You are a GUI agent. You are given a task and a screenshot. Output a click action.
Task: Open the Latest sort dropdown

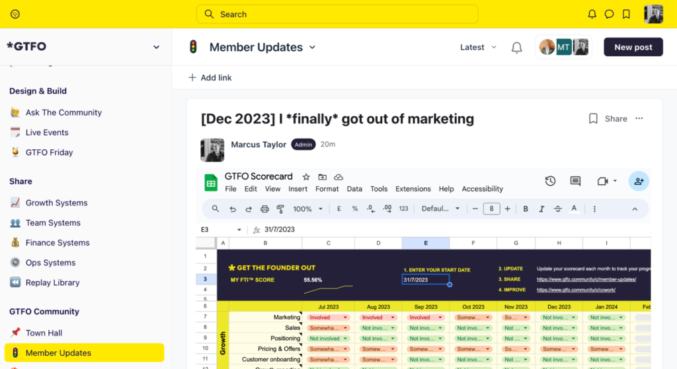(477, 48)
